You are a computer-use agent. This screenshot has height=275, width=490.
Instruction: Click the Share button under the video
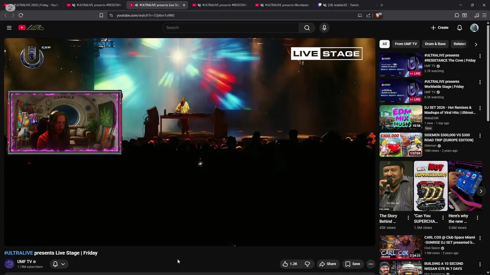tap(328, 264)
